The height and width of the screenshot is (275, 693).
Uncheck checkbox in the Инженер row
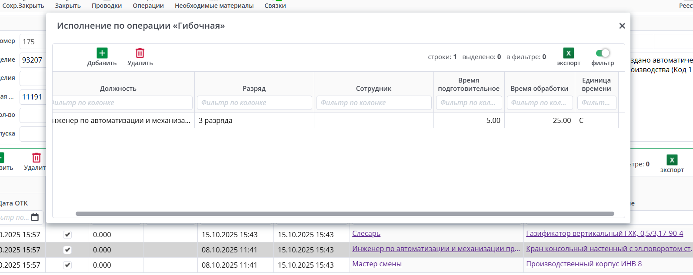click(x=67, y=250)
